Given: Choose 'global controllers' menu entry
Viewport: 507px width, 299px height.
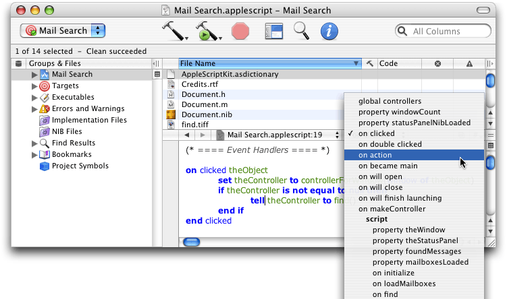Looking at the screenshot, I should [415, 101].
